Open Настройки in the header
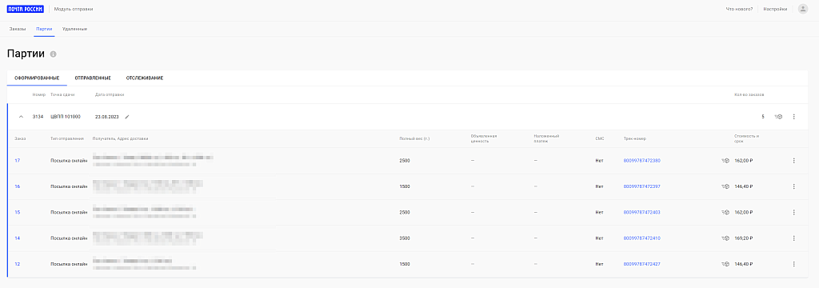 pos(775,10)
